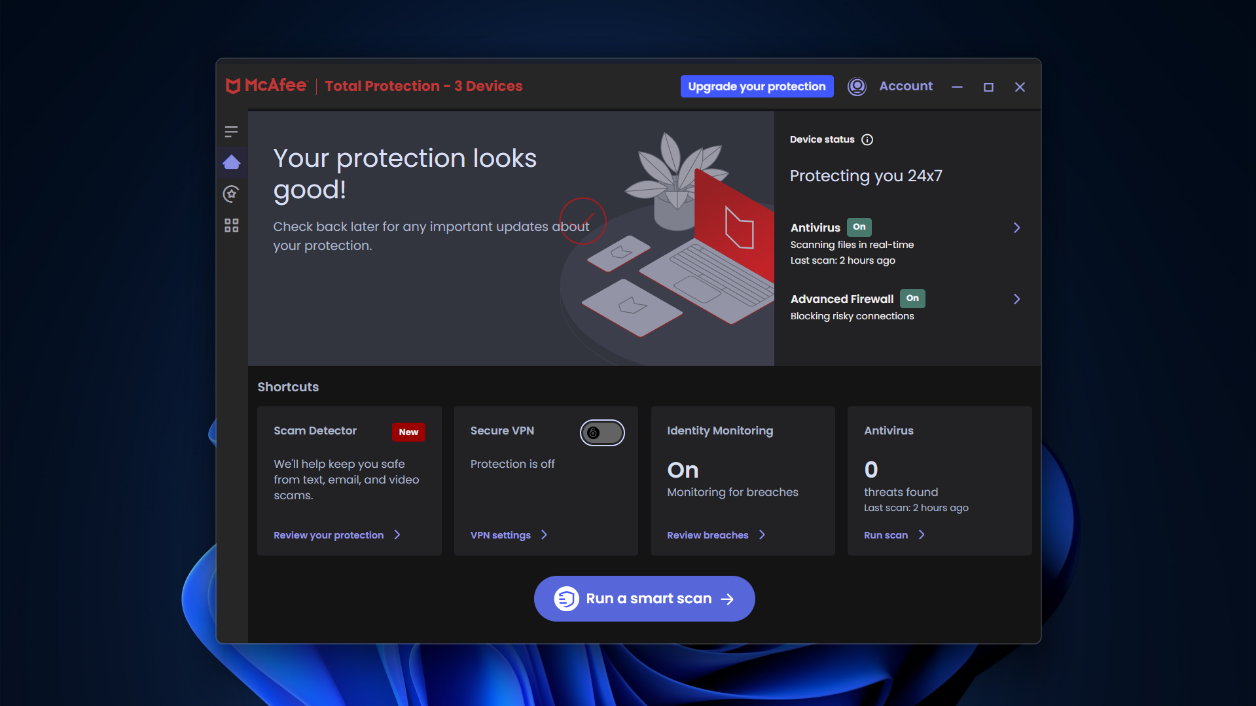Screen dimensions: 1256x706
Task: Click the Secure VPN card title
Action: click(x=502, y=431)
